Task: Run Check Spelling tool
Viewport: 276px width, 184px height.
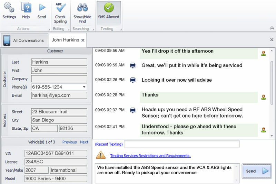Action: pyautogui.click(x=60, y=13)
